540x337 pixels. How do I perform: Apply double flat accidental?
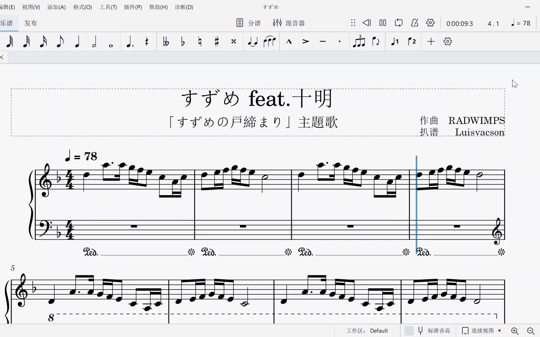click(166, 42)
